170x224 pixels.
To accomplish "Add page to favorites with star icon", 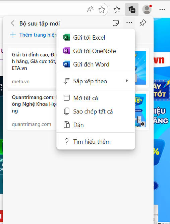I will (102, 10).
